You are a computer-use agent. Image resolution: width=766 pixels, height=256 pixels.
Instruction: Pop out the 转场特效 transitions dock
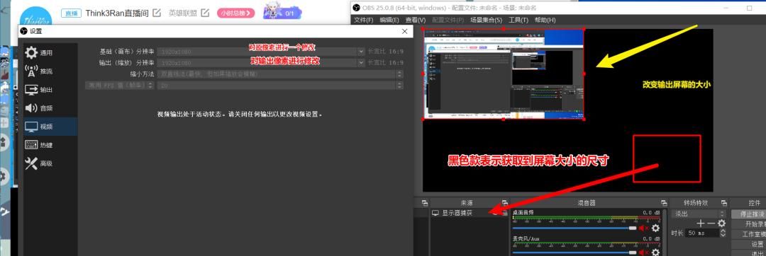click(x=725, y=202)
